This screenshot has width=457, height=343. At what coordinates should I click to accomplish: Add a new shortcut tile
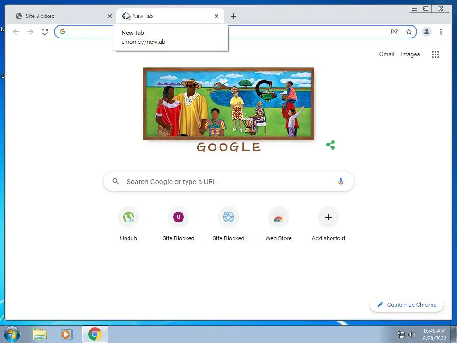point(328,224)
